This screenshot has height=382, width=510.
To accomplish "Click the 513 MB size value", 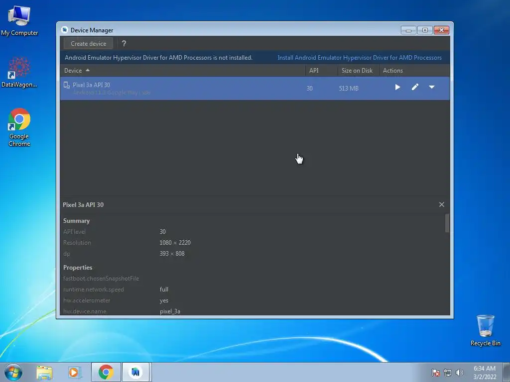I will [x=349, y=89].
